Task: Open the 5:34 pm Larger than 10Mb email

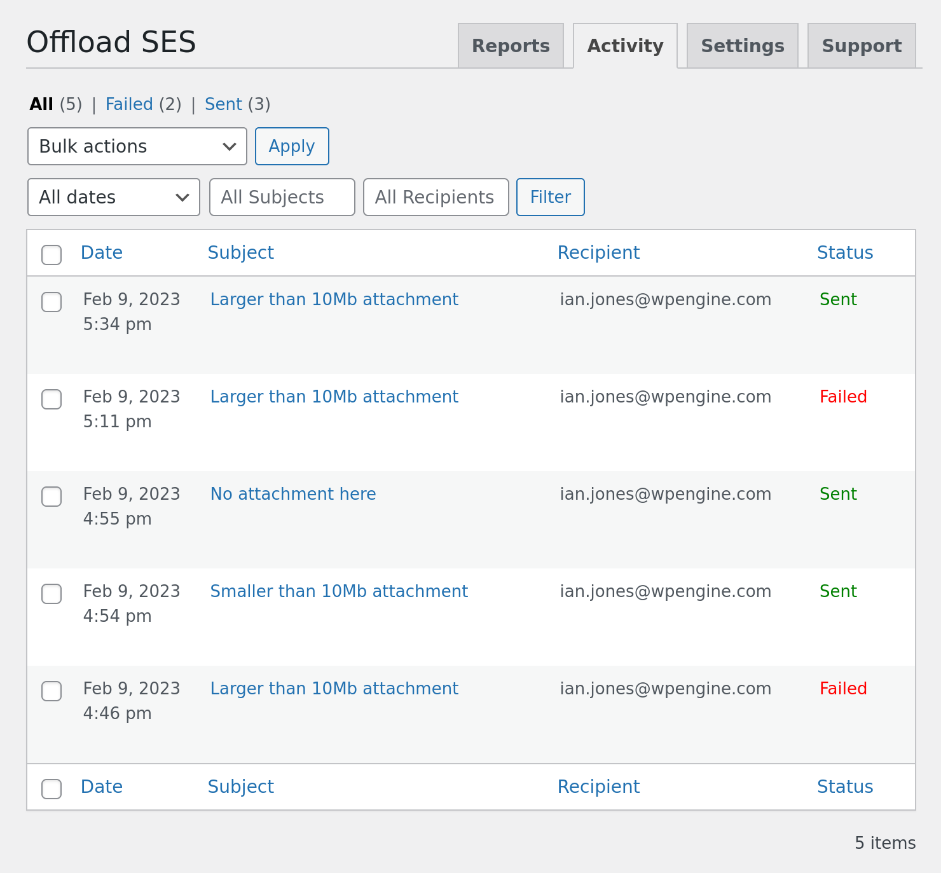Action: click(x=334, y=299)
